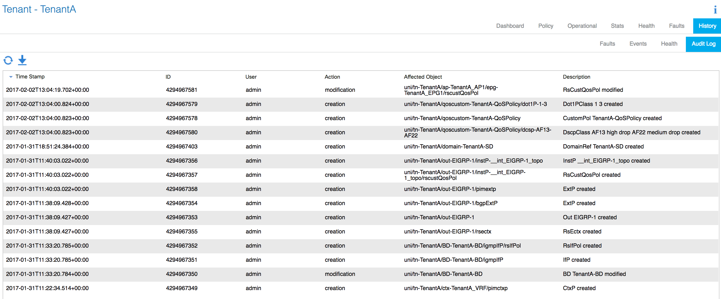Click 'IfP created' description

(x=576, y=260)
